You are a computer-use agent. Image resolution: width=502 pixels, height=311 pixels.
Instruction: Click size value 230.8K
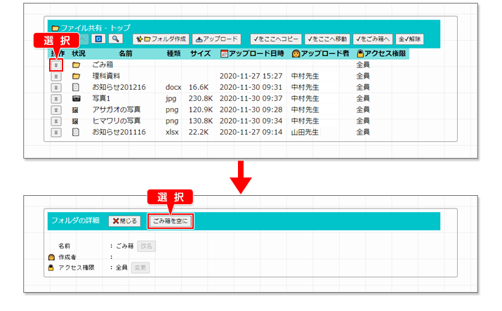click(201, 98)
